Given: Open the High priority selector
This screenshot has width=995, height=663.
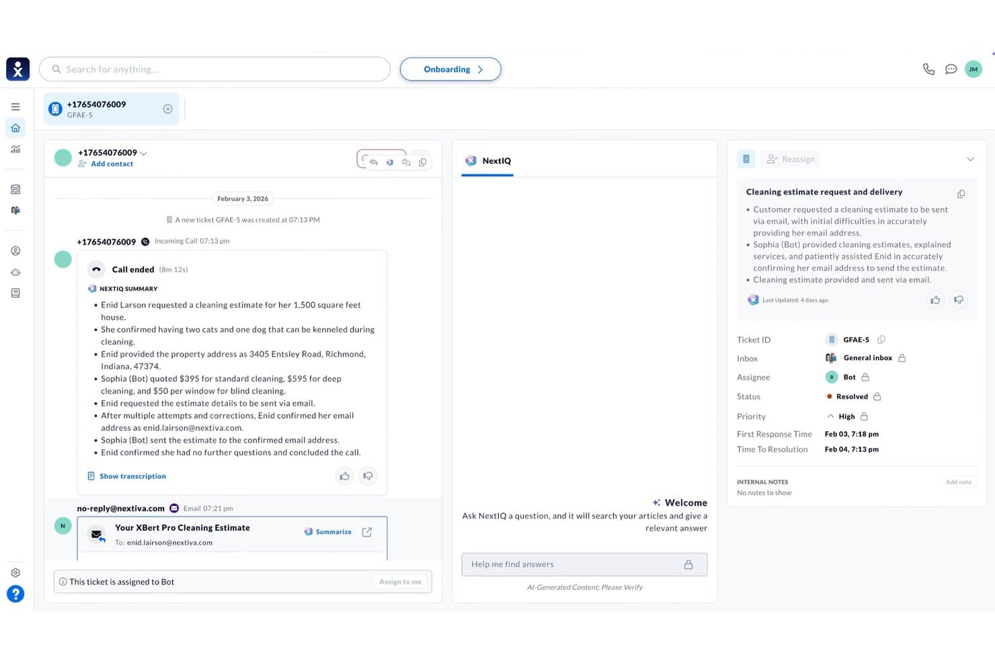Looking at the screenshot, I should tap(847, 416).
